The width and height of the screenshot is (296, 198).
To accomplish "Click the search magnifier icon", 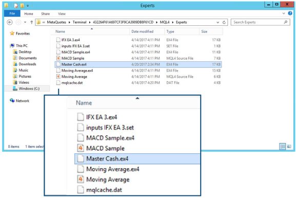I will coord(286,22).
